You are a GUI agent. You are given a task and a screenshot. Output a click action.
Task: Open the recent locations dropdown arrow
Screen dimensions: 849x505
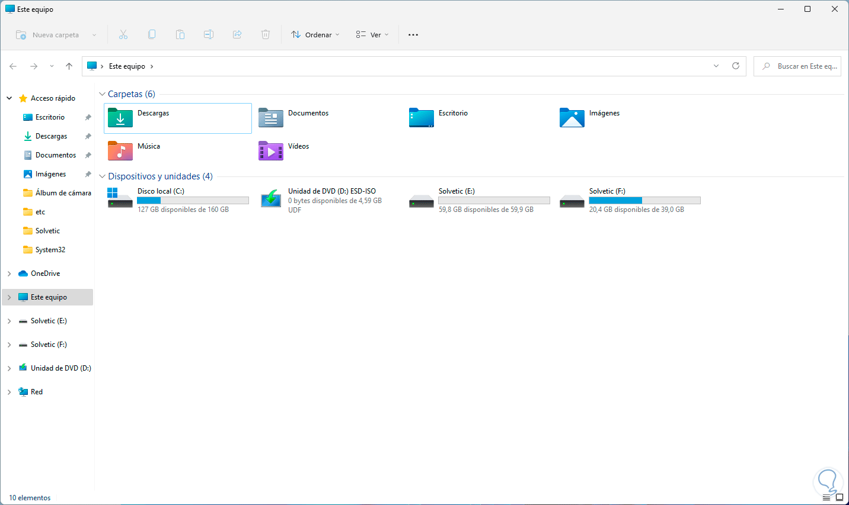[x=52, y=66]
